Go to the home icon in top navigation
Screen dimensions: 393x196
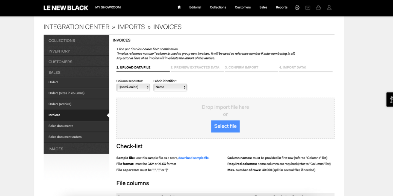pos(179,7)
